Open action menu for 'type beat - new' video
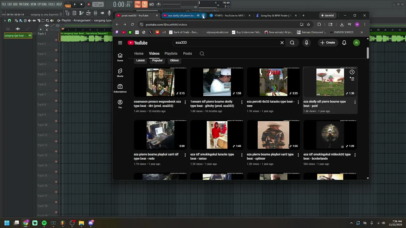Screen dimensions: 406x228 [298, 102]
